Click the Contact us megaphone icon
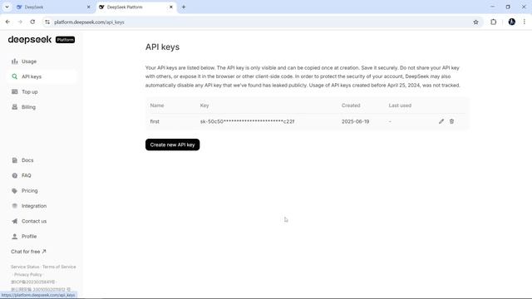This screenshot has height=299, width=532. point(15,222)
